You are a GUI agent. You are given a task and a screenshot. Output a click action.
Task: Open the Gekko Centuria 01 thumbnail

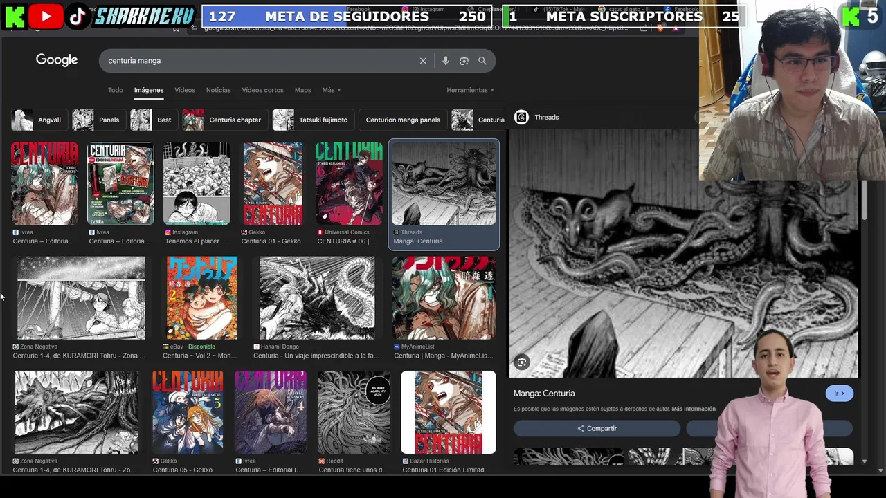(273, 183)
